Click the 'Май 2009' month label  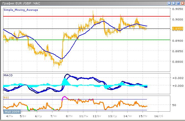click(x=12, y=112)
